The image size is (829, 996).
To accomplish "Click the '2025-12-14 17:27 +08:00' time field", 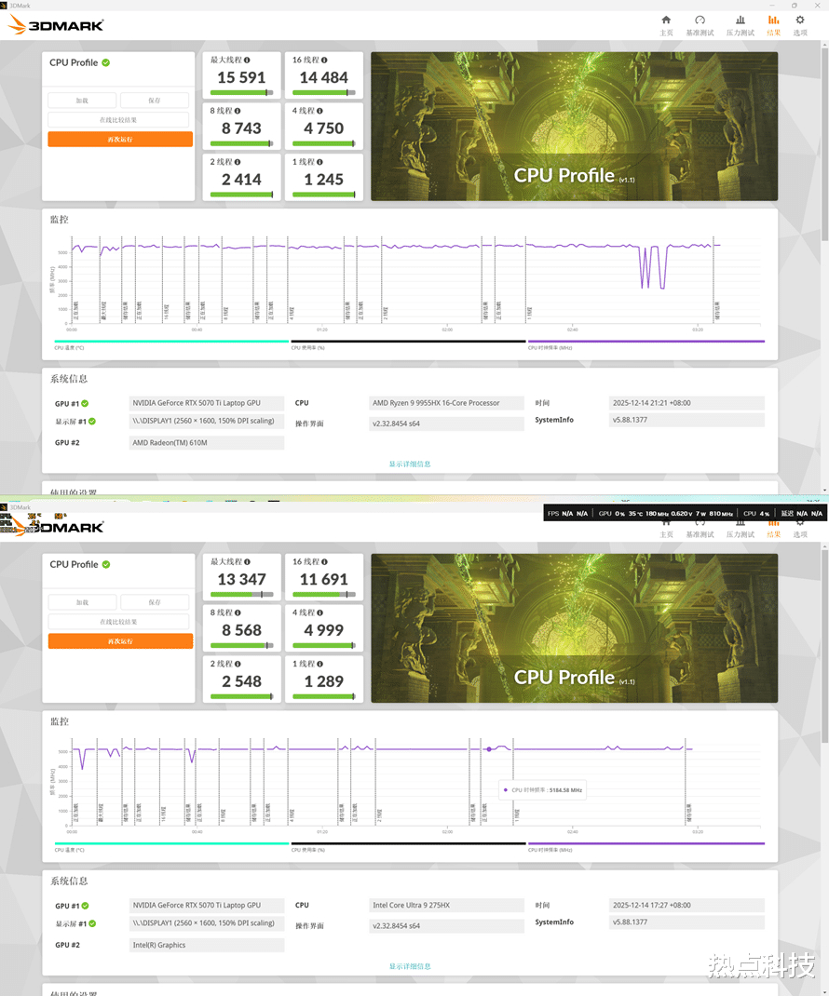I will tap(686, 905).
